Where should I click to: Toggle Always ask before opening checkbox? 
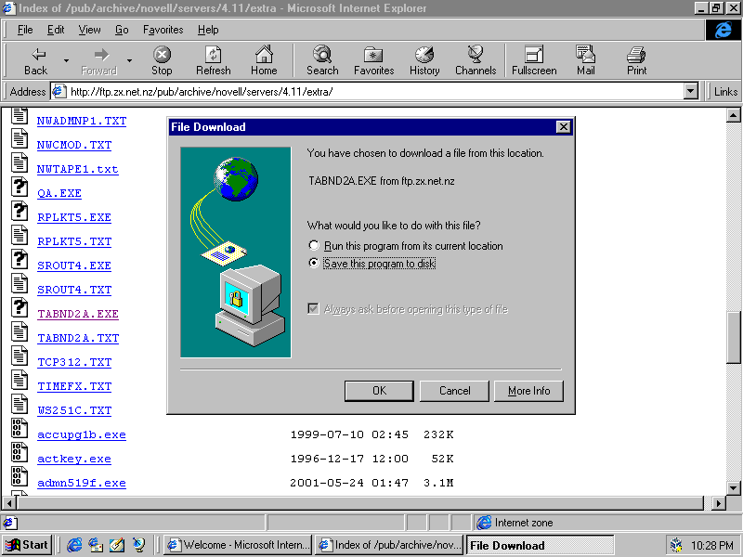[x=313, y=309]
